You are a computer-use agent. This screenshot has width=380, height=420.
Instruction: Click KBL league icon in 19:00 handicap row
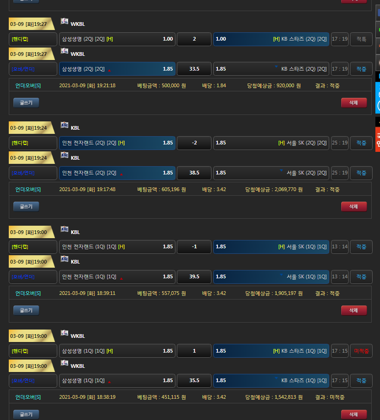tap(64, 230)
